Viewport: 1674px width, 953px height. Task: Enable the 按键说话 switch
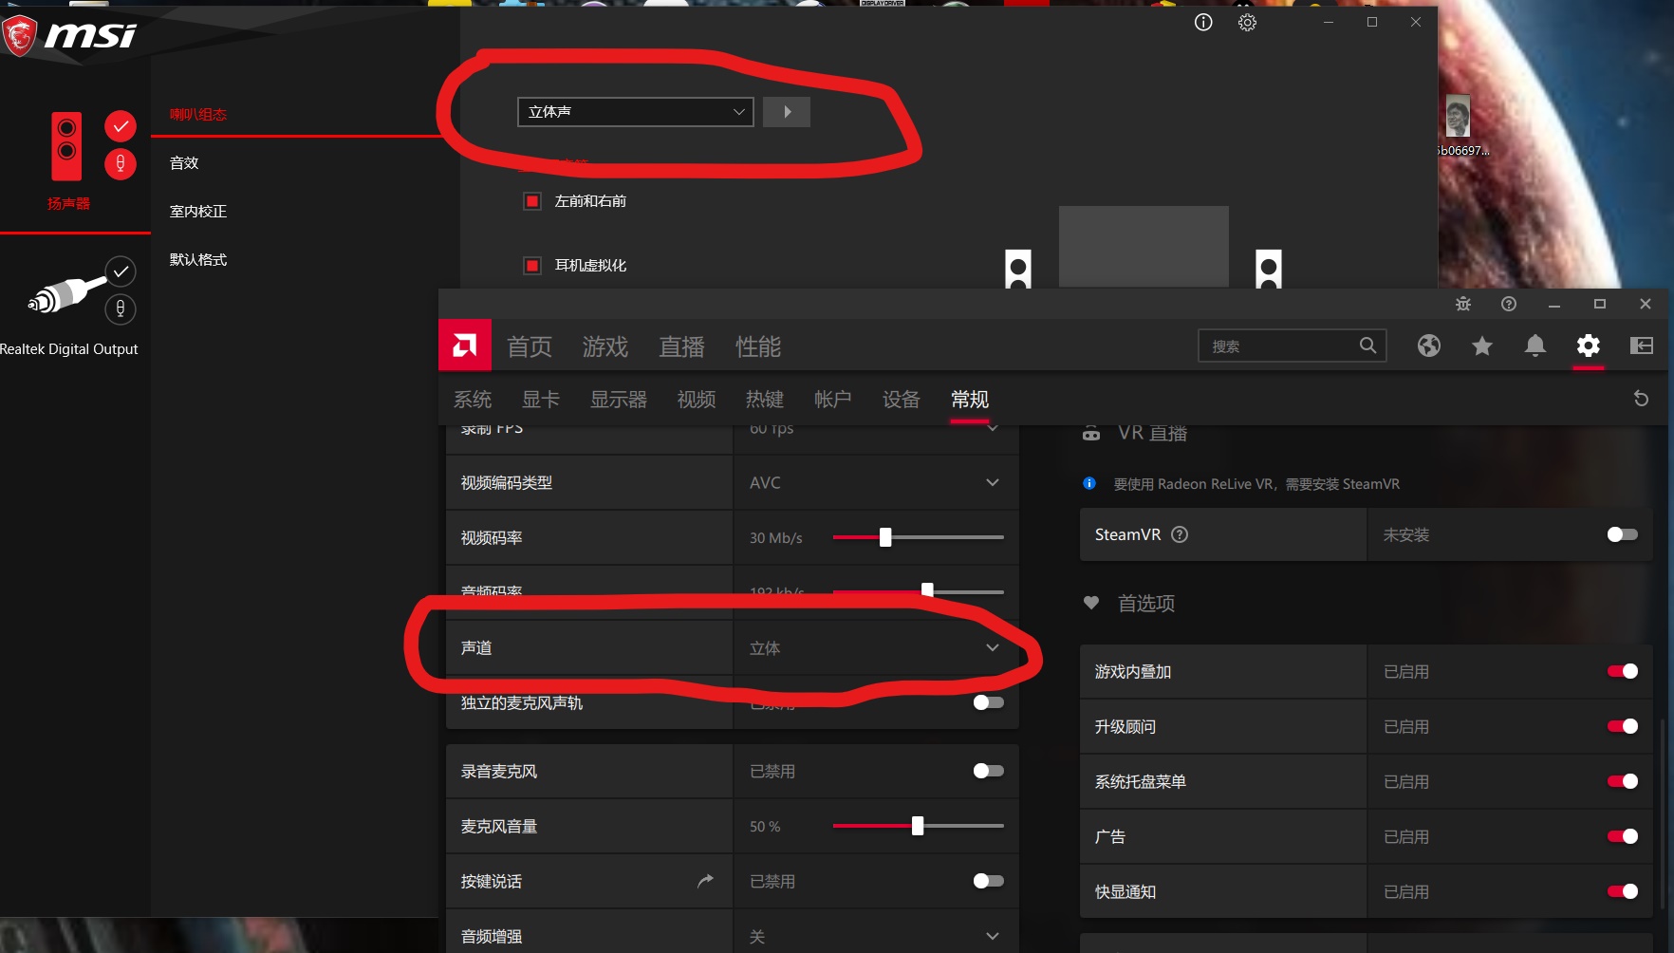tap(989, 881)
